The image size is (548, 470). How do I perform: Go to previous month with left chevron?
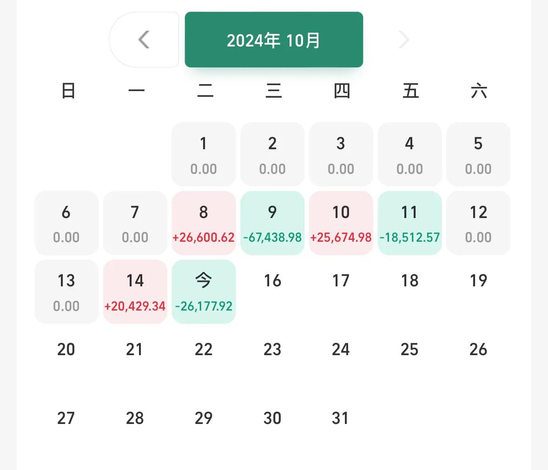point(144,40)
